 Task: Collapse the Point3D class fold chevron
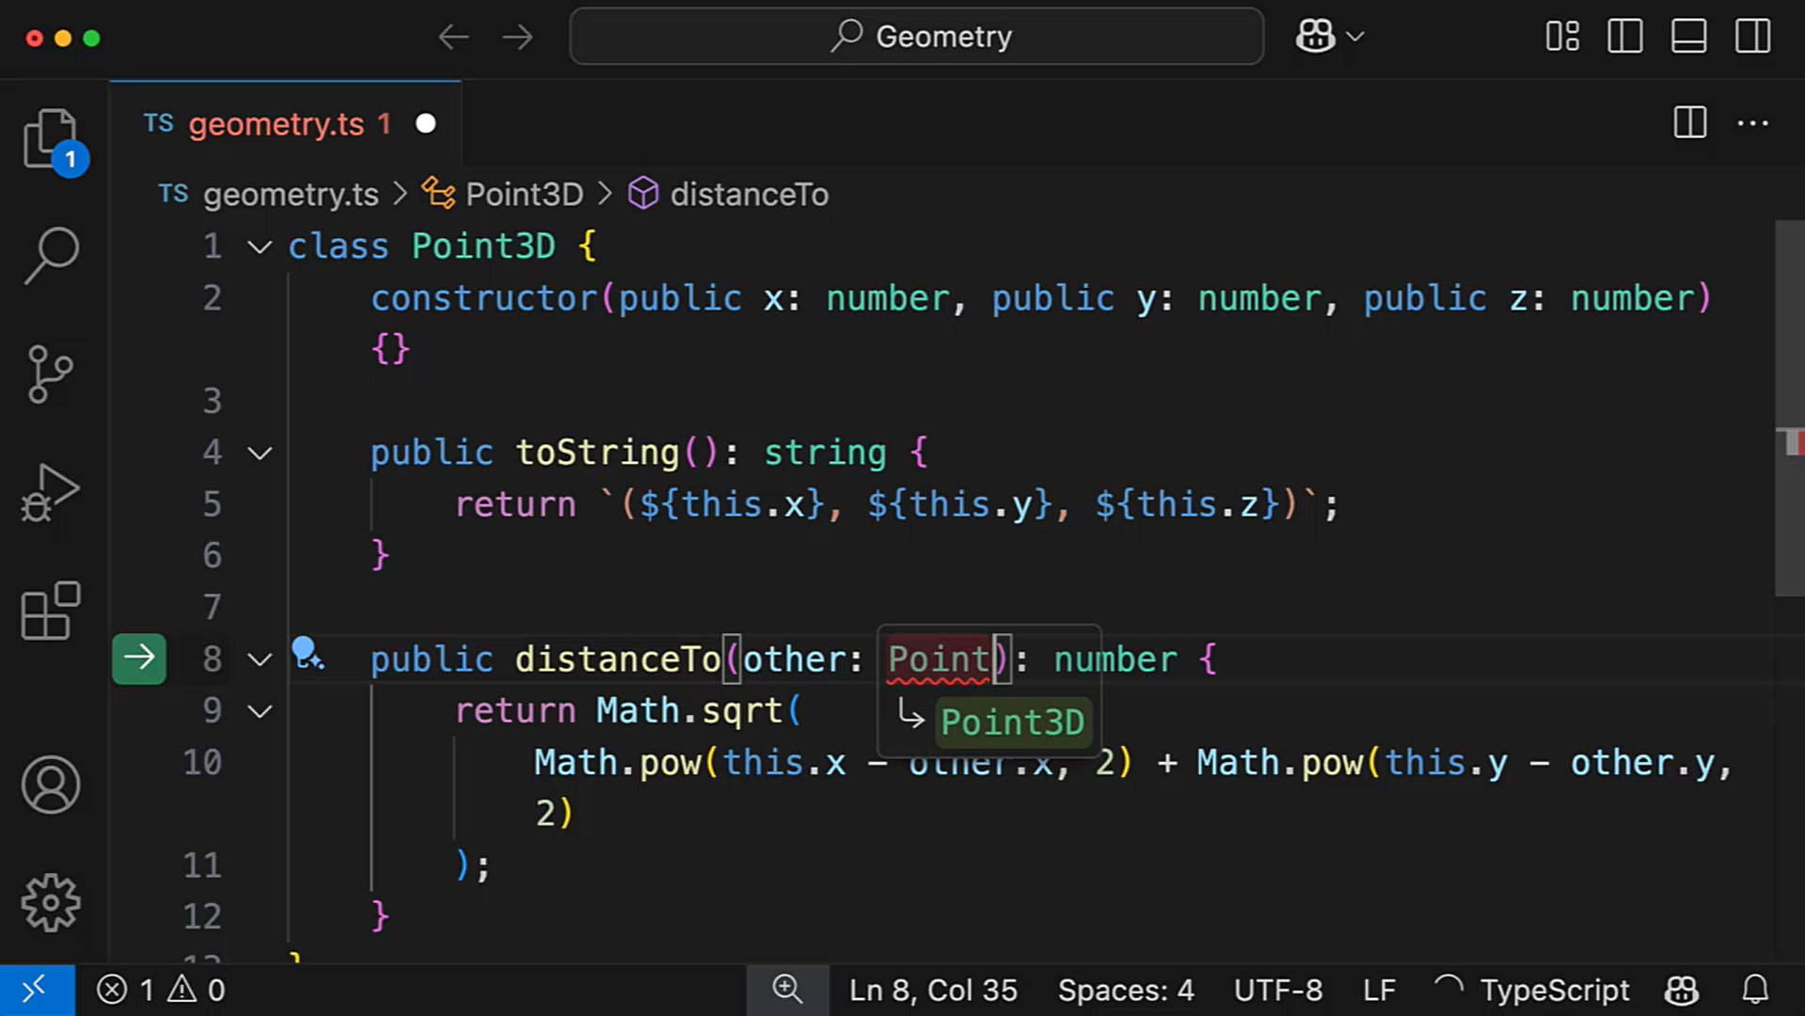tap(260, 247)
